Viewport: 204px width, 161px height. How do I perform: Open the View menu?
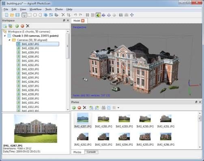coord(23,9)
